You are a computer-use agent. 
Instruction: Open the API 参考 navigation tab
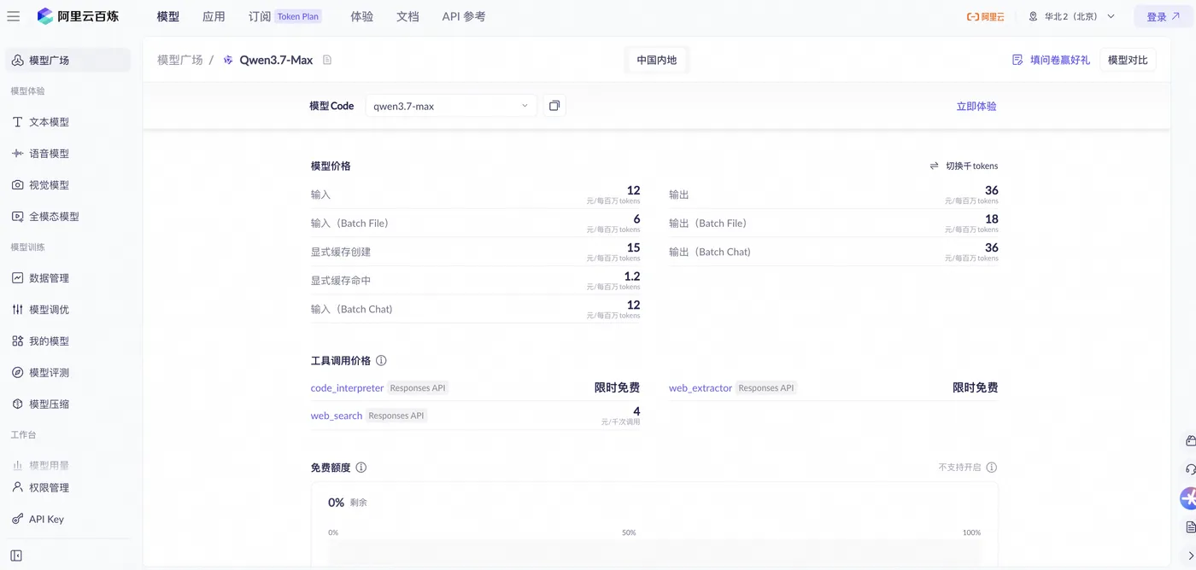tap(464, 16)
